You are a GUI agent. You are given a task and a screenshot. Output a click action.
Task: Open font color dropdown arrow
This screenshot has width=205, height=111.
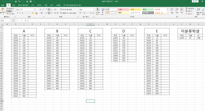point(38,13)
